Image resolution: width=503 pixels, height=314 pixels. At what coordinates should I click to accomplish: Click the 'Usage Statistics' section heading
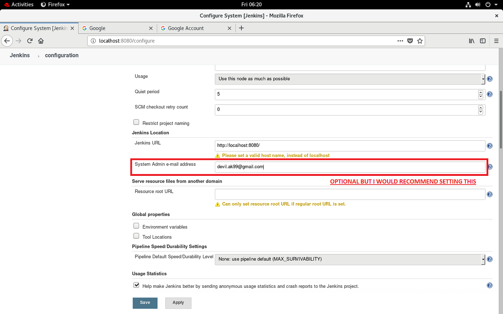[149, 274]
